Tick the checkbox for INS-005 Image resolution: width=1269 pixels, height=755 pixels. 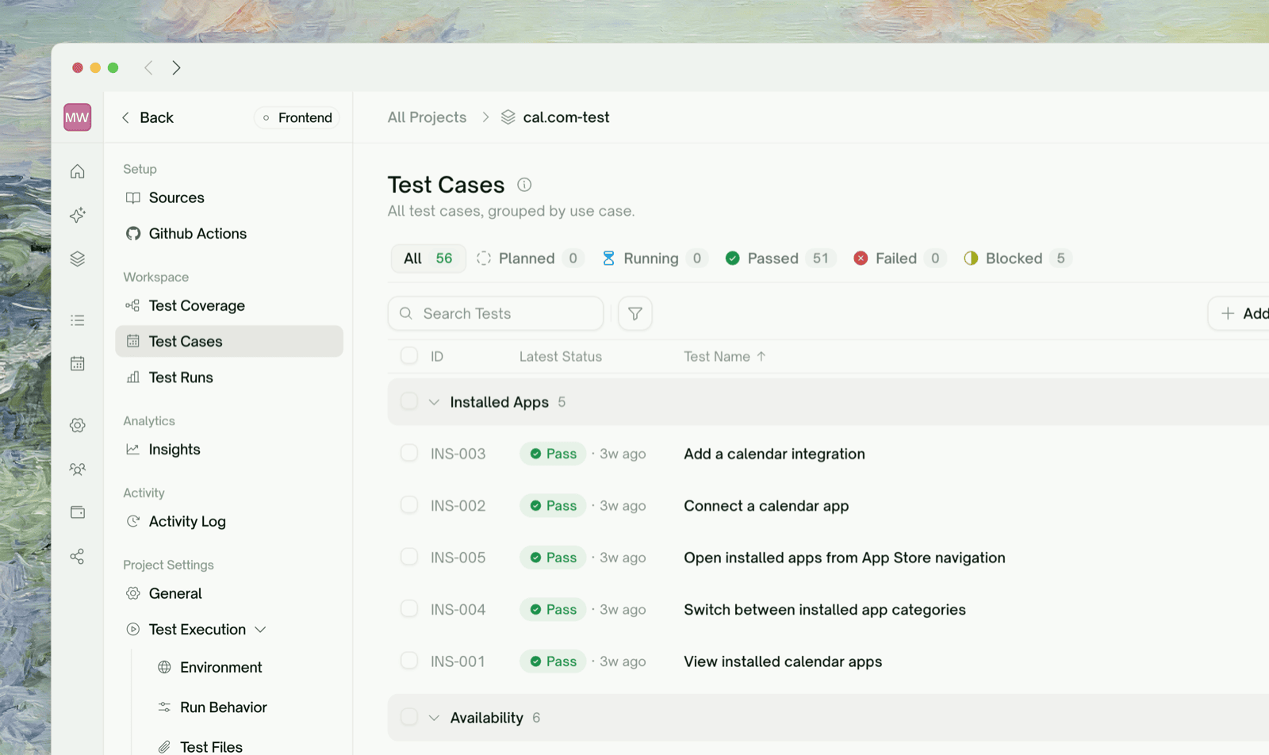(409, 557)
